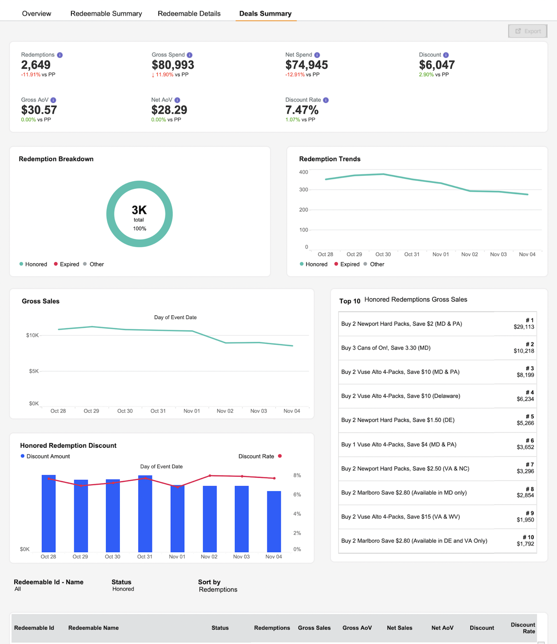Switch to the Redeemable Details tab
The image size is (557, 644).
point(189,14)
